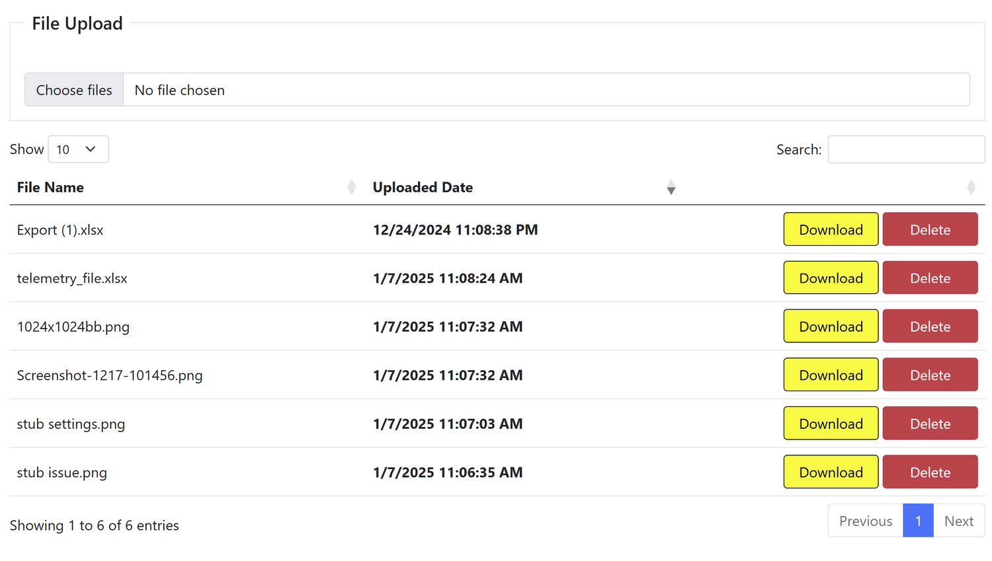The height and width of the screenshot is (561, 992).
Task: Click the File Name column sort icon
Action: click(351, 188)
